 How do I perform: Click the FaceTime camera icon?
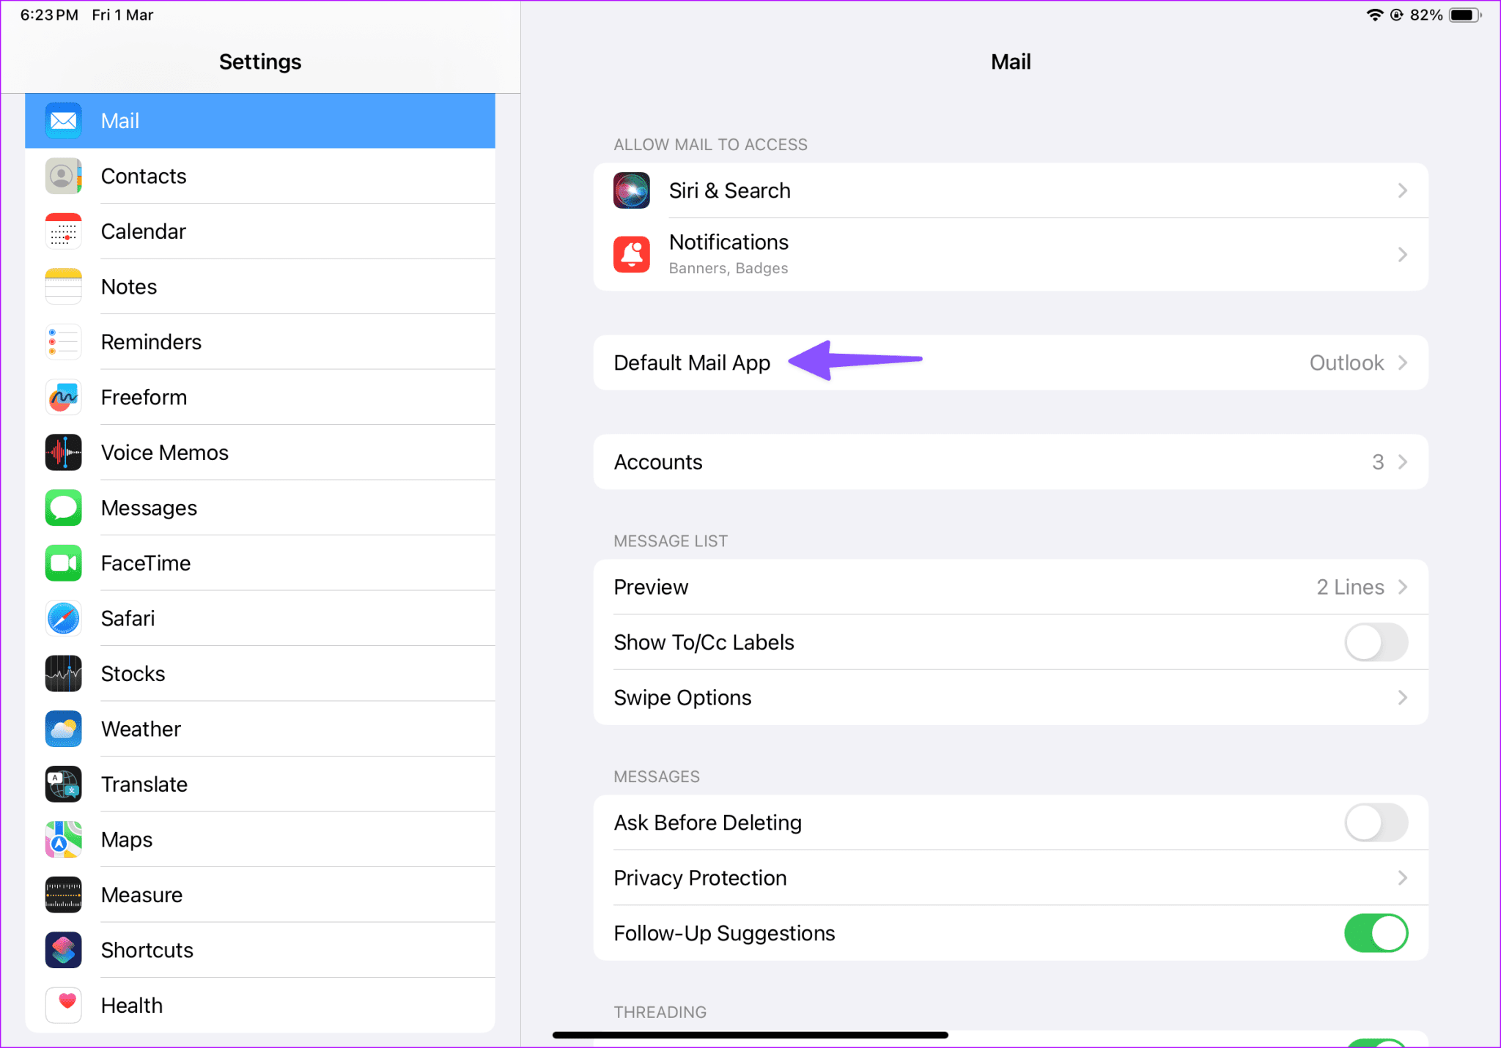click(63, 563)
